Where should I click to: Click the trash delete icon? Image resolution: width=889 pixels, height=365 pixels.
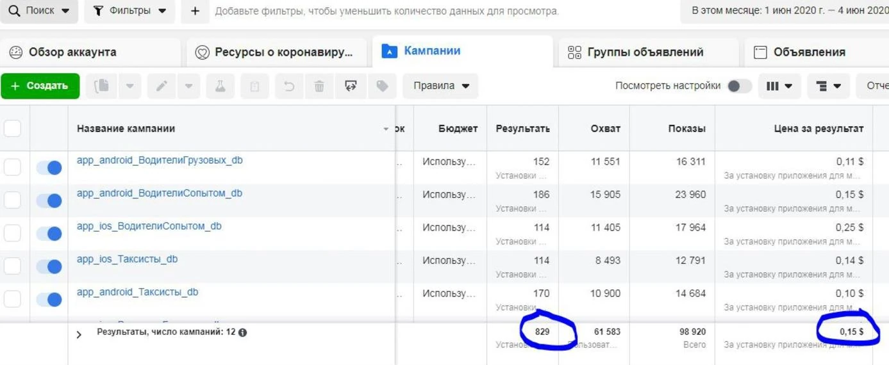(319, 86)
